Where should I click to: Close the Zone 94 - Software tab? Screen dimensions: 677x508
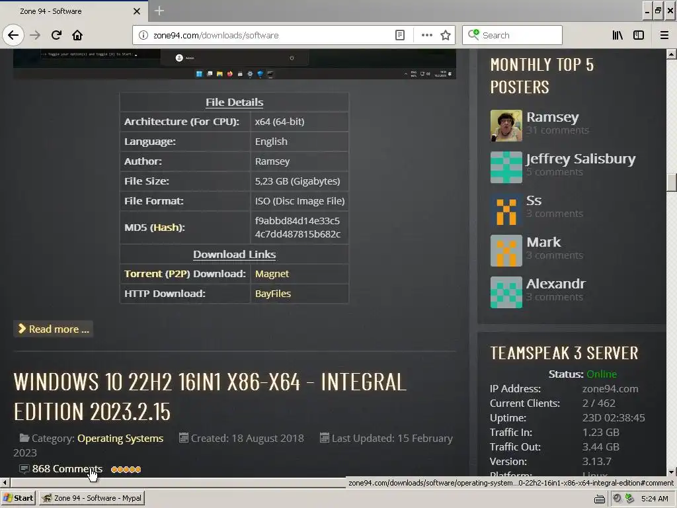pos(136,11)
